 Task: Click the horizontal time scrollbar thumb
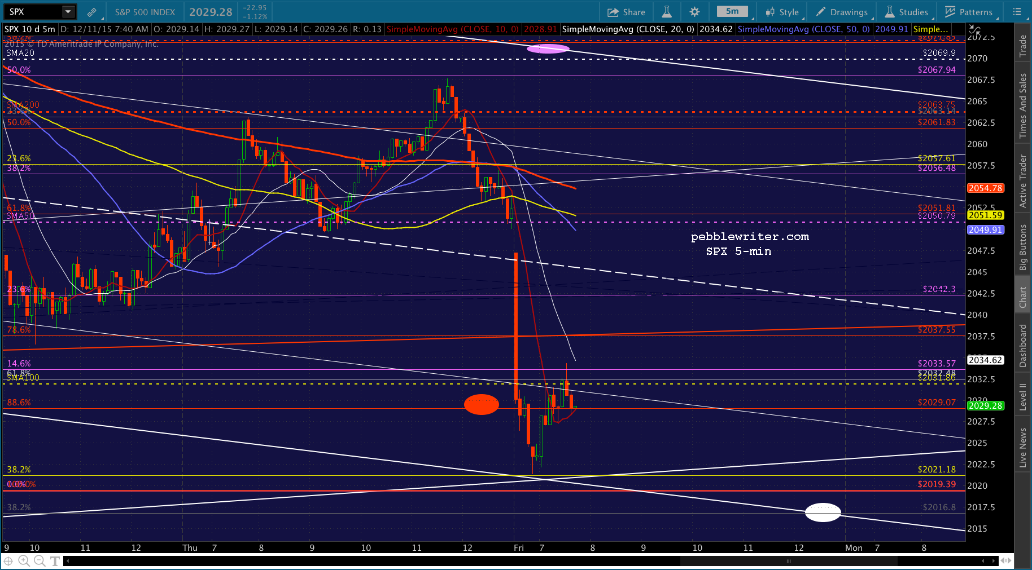point(789,561)
